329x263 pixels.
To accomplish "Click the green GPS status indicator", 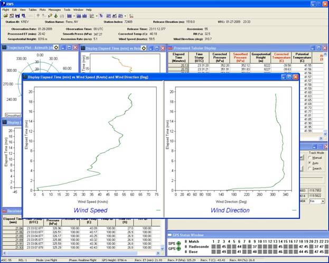I will tap(178, 249).
